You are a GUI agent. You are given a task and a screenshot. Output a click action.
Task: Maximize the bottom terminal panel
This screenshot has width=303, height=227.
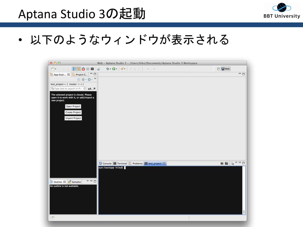point(244,163)
